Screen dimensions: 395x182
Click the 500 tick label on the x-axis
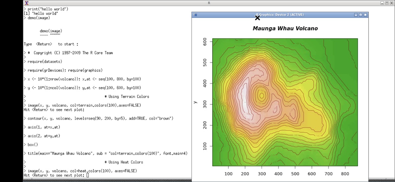tap(295, 173)
